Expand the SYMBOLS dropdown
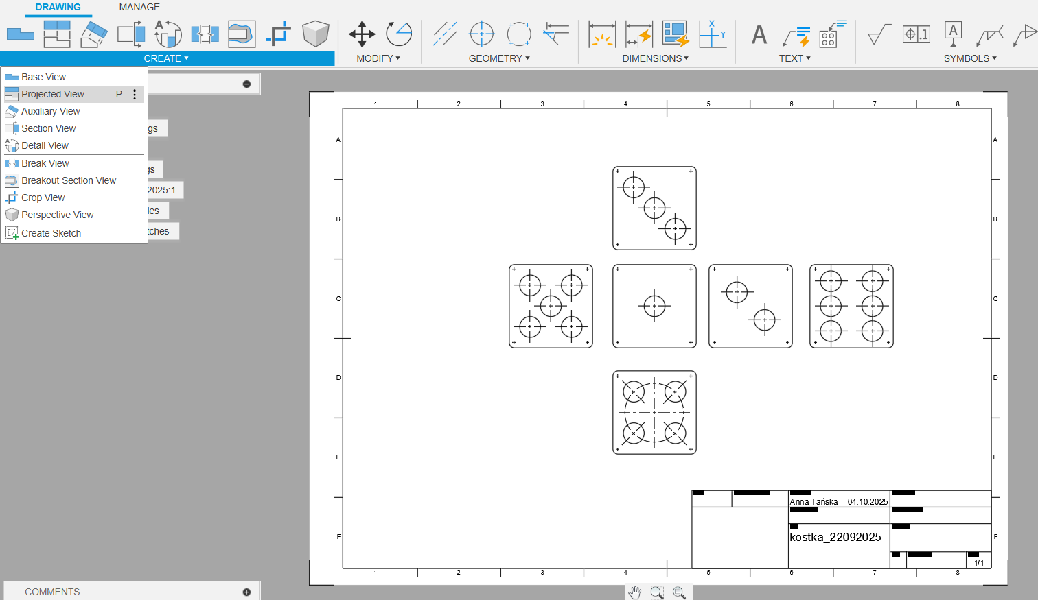This screenshot has height=600, width=1038. coord(969,58)
